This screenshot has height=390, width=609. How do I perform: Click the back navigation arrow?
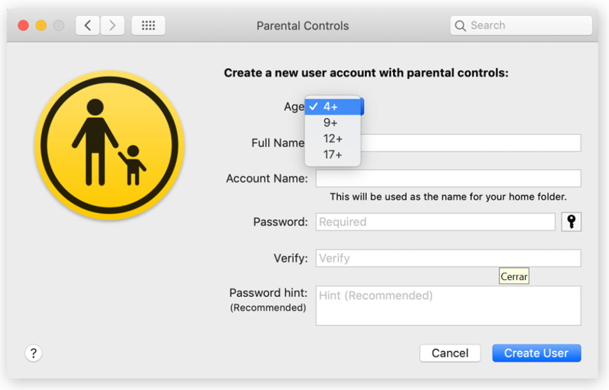coord(87,26)
